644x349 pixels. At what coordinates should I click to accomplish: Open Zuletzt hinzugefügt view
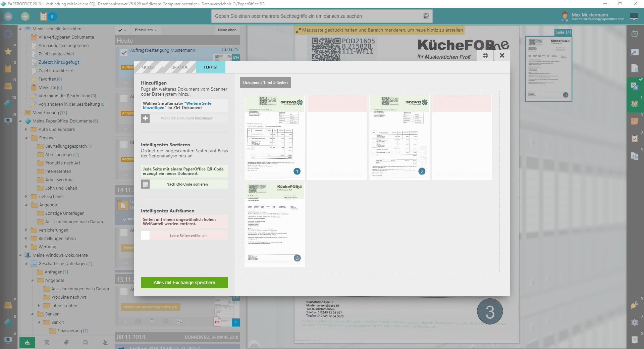pos(59,62)
